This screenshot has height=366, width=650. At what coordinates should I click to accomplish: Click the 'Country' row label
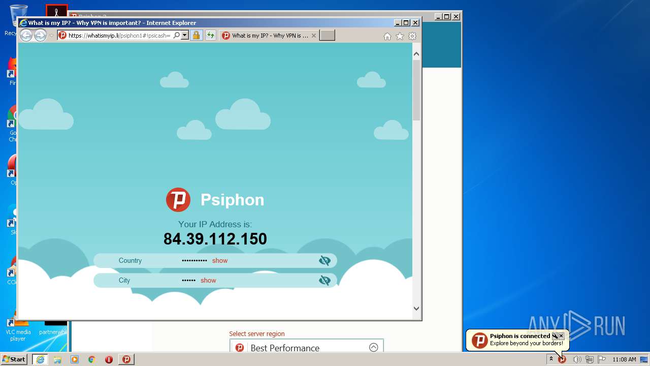pyautogui.click(x=130, y=260)
